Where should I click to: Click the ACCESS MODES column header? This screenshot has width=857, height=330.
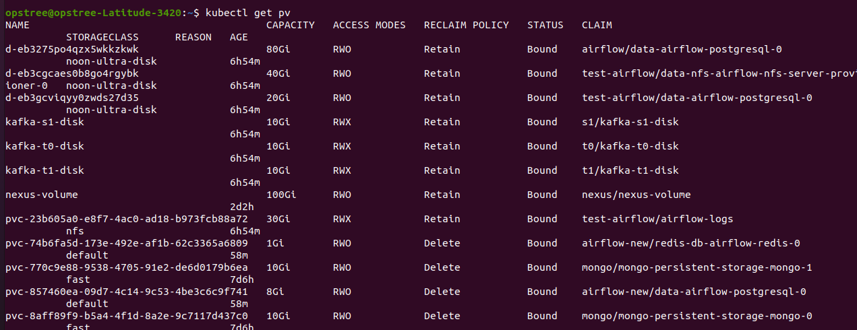tap(370, 25)
